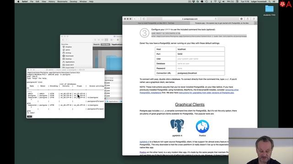Click the Safari forward arrow button
Viewport: 293px width, 164px height.
click(x=138, y=19)
